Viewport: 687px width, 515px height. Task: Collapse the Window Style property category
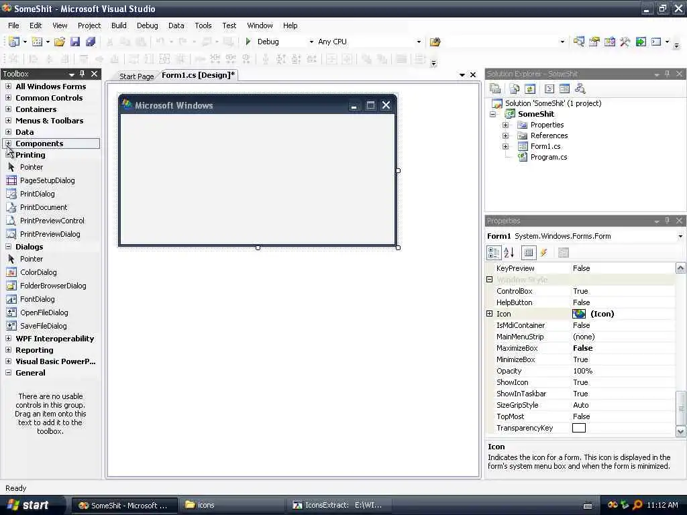(x=489, y=280)
